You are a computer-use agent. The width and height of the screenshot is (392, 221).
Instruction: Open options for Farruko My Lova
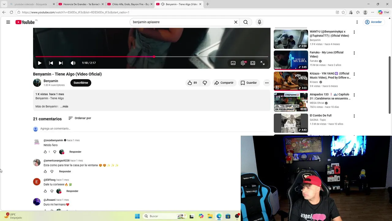pos(354,53)
